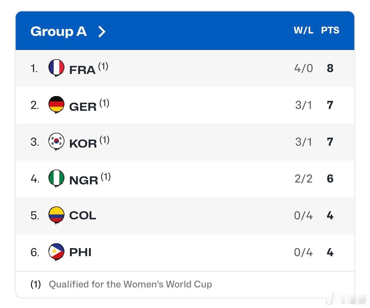Click the Nigeria flag icon
Image resolution: width=370 pixels, height=308 pixels.
pos(56,178)
